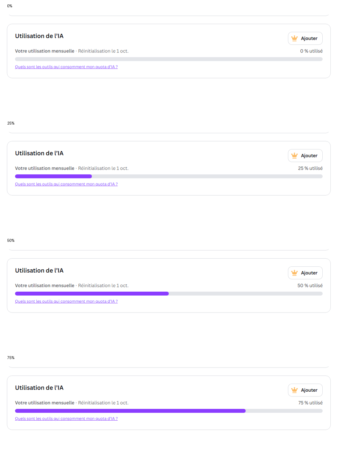
Task: Click the three-quarter-filled purple usage progress bar
Action: click(169, 411)
